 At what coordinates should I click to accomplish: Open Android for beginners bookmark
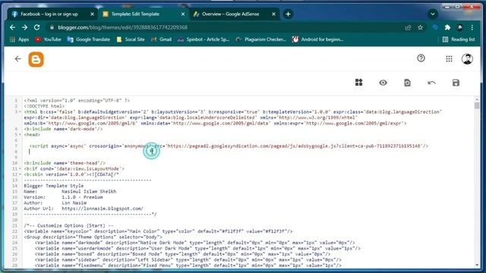tap(317, 39)
